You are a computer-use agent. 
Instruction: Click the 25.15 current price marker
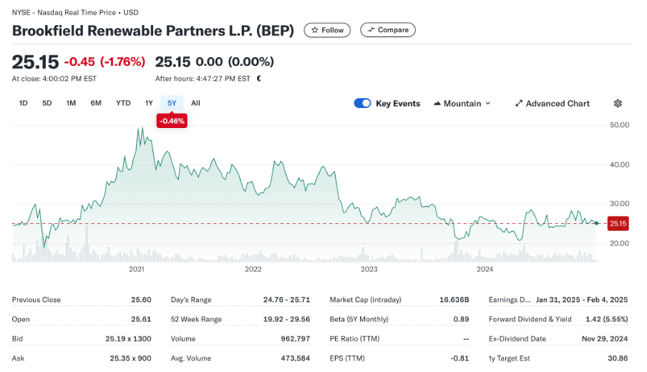pos(618,224)
